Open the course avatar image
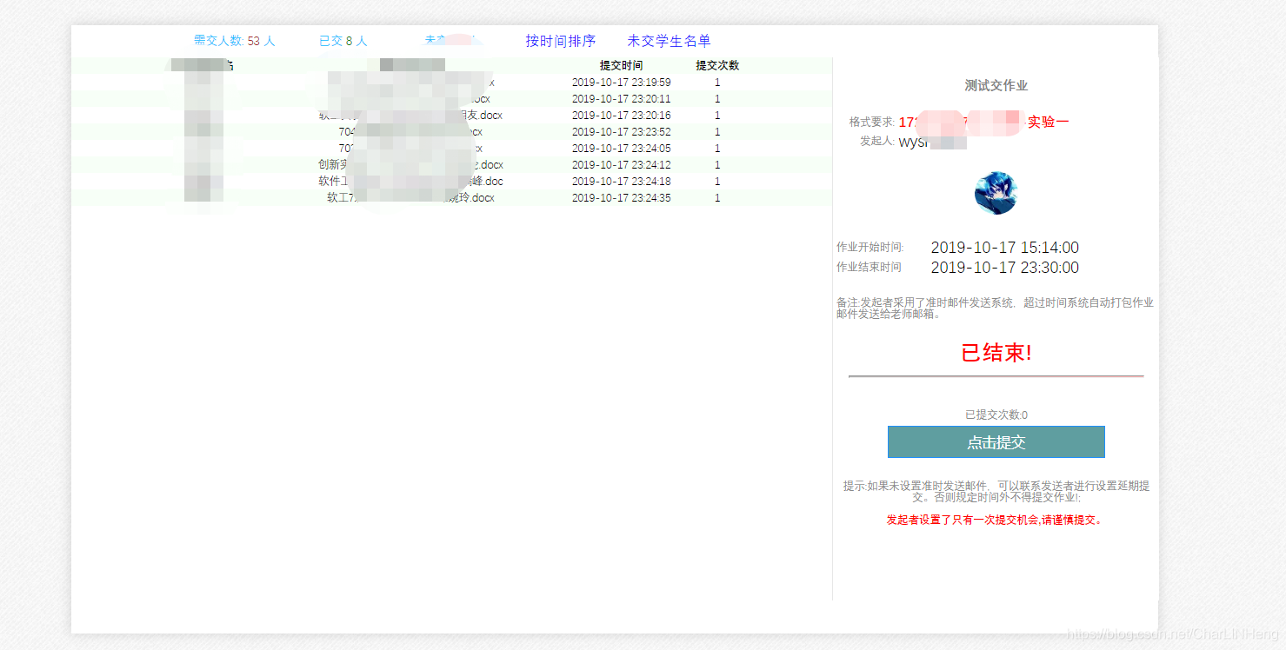Screen dimensions: 1286x650 click(996, 193)
